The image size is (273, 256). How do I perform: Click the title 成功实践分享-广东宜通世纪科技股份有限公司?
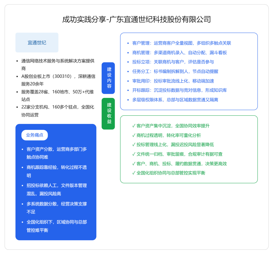tap(137, 19)
